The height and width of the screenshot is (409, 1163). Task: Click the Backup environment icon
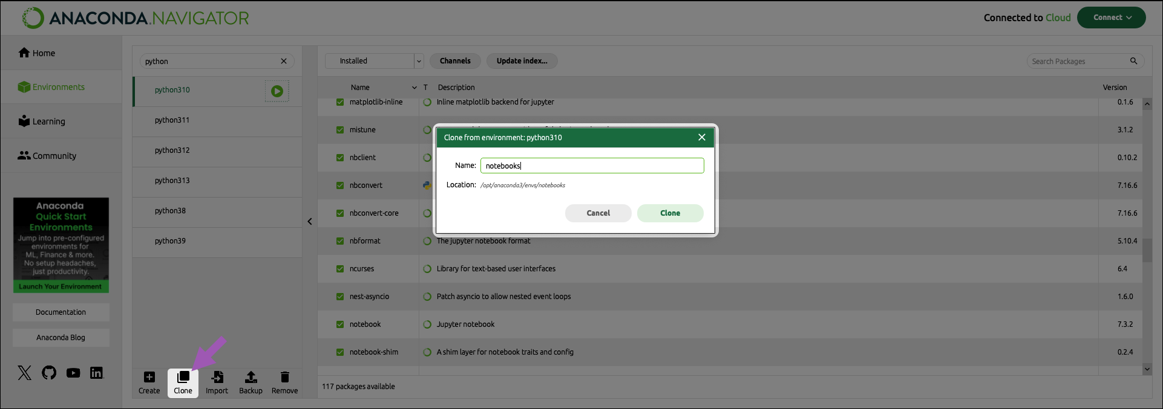251,378
